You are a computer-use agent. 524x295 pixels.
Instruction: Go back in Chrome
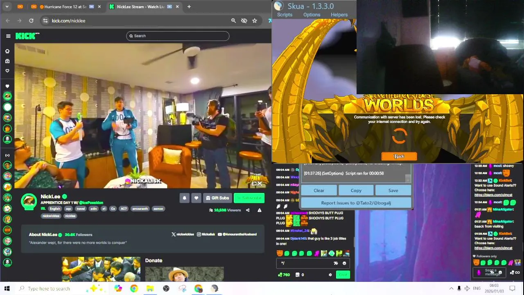pos(8,20)
